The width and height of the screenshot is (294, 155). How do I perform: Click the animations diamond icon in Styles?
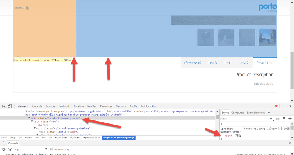pyautogui.click(x=290, y=118)
